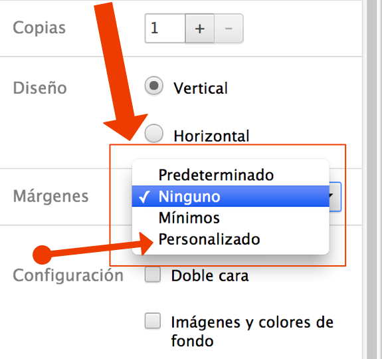This screenshot has height=359, width=382.
Task: Increase copies with the plus button
Action: tap(199, 29)
